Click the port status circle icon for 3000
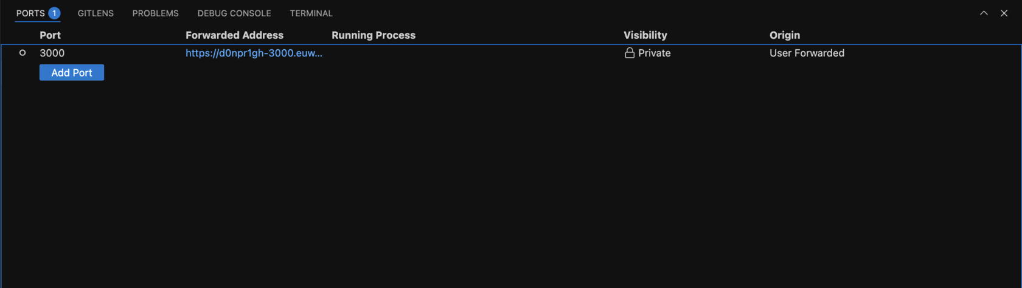The width and height of the screenshot is (1022, 288). tap(23, 53)
